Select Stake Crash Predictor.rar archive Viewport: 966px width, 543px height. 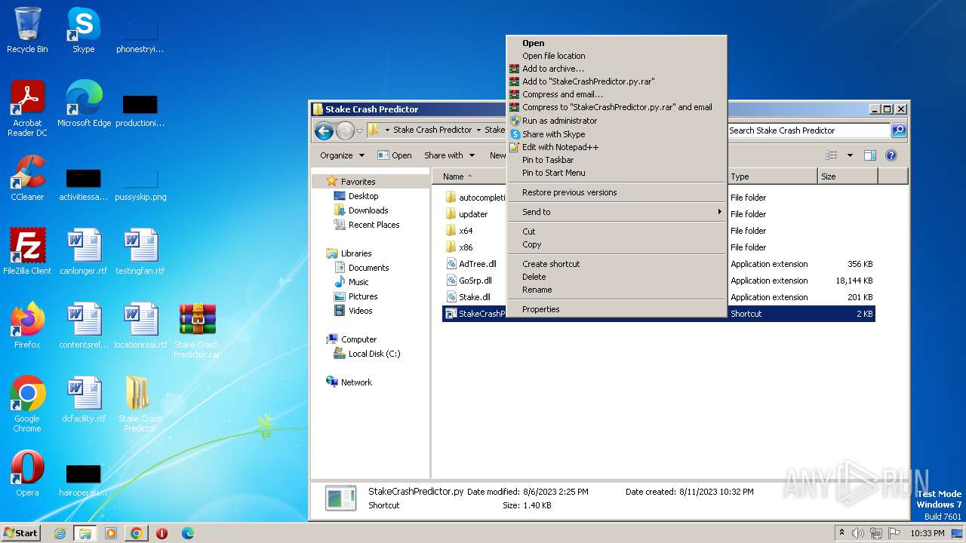pyautogui.click(x=197, y=330)
